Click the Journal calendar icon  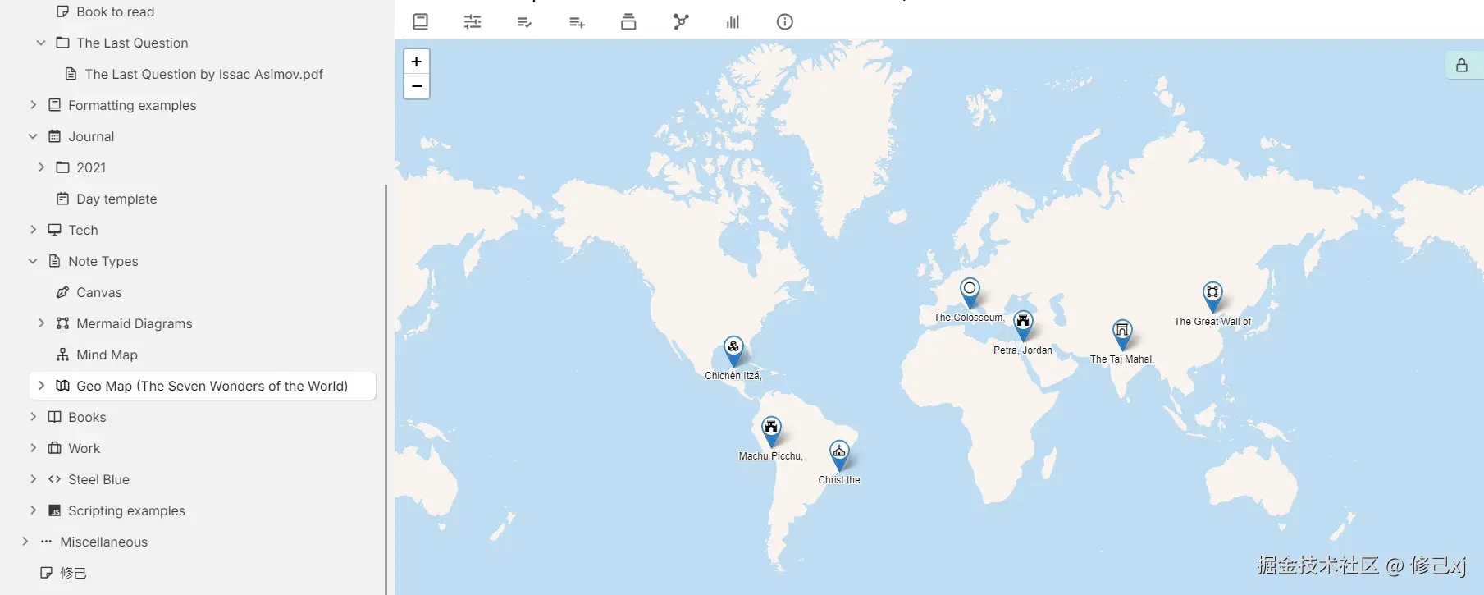coord(54,136)
